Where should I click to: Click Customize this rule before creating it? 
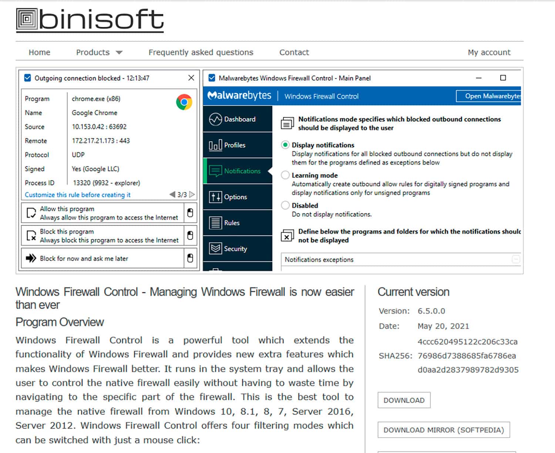point(78,195)
